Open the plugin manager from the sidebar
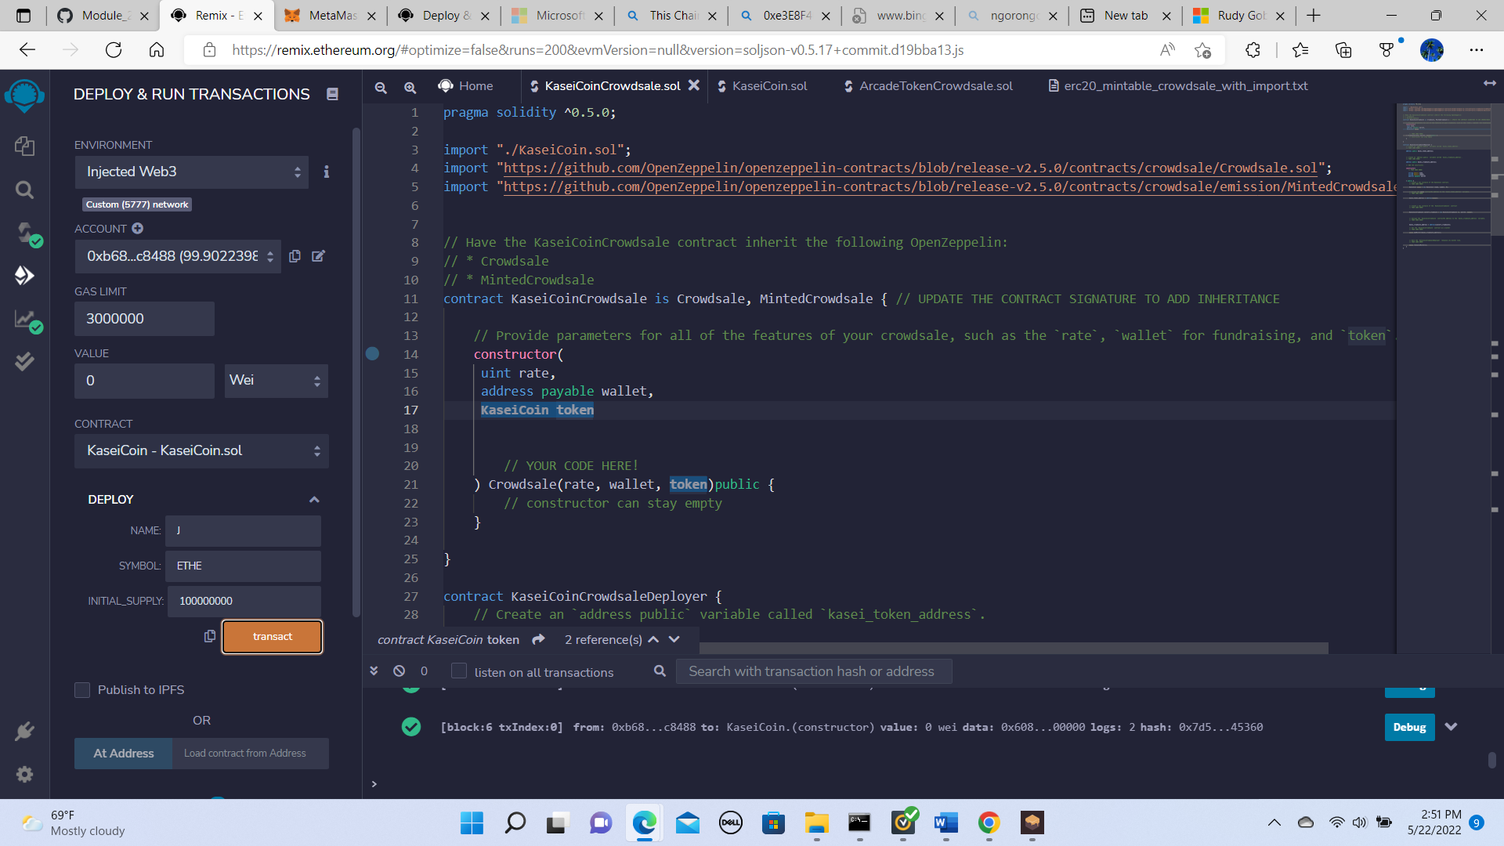 pos(24,731)
